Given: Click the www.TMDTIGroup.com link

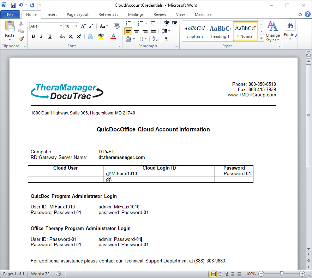Looking at the screenshot, I should (252, 95).
